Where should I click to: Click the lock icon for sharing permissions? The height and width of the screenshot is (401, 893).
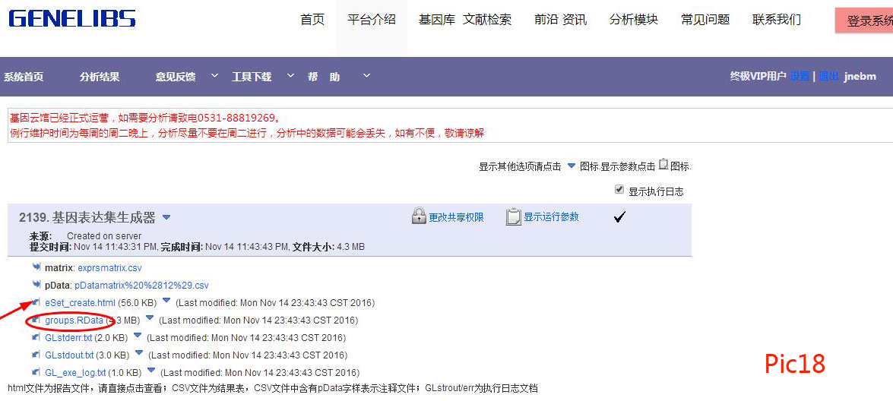[419, 216]
